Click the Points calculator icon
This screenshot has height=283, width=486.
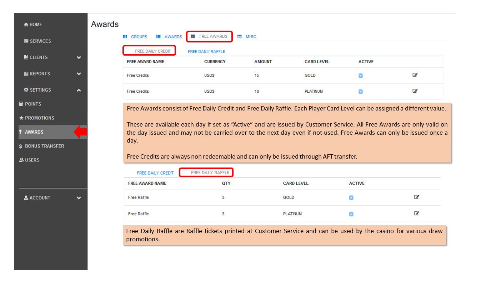(21, 104)
